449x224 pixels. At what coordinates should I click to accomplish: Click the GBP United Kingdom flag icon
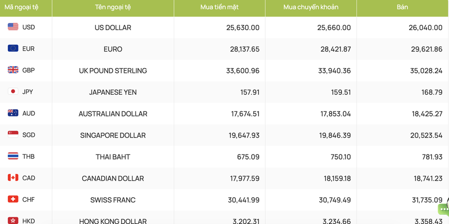tap(13, 69)
